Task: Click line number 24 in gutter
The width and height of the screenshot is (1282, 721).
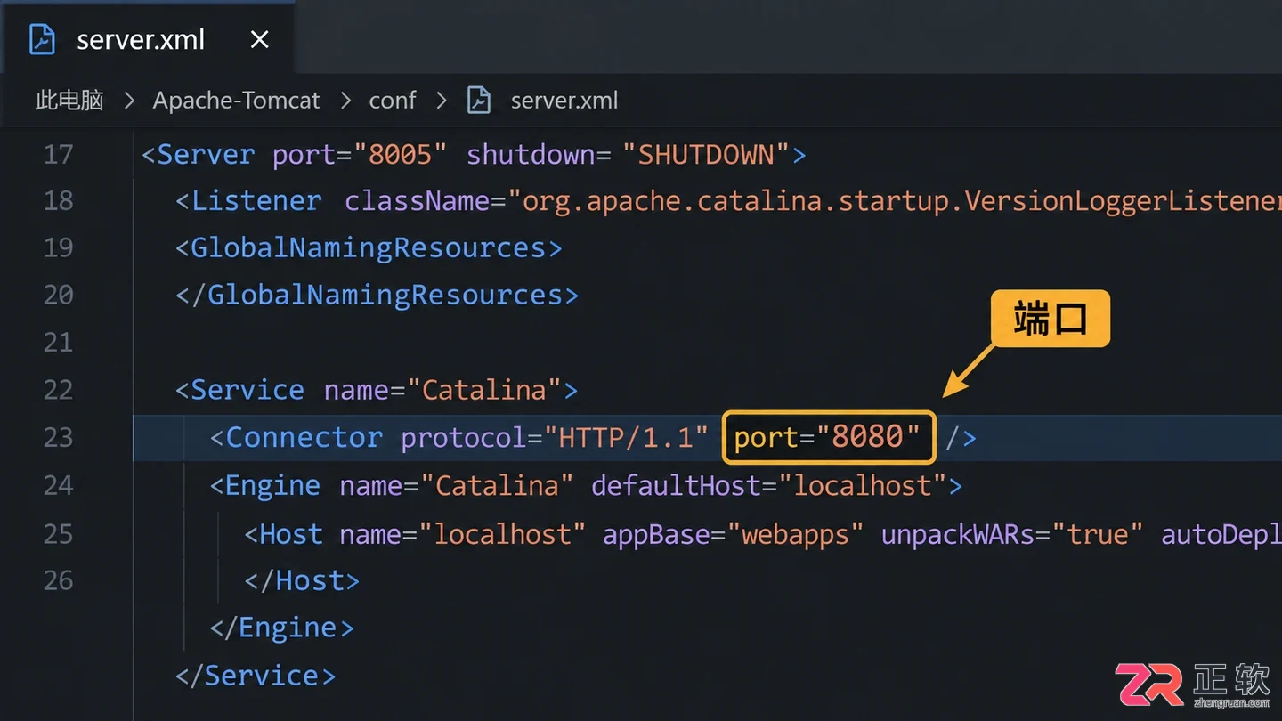Action: [58, 485]
